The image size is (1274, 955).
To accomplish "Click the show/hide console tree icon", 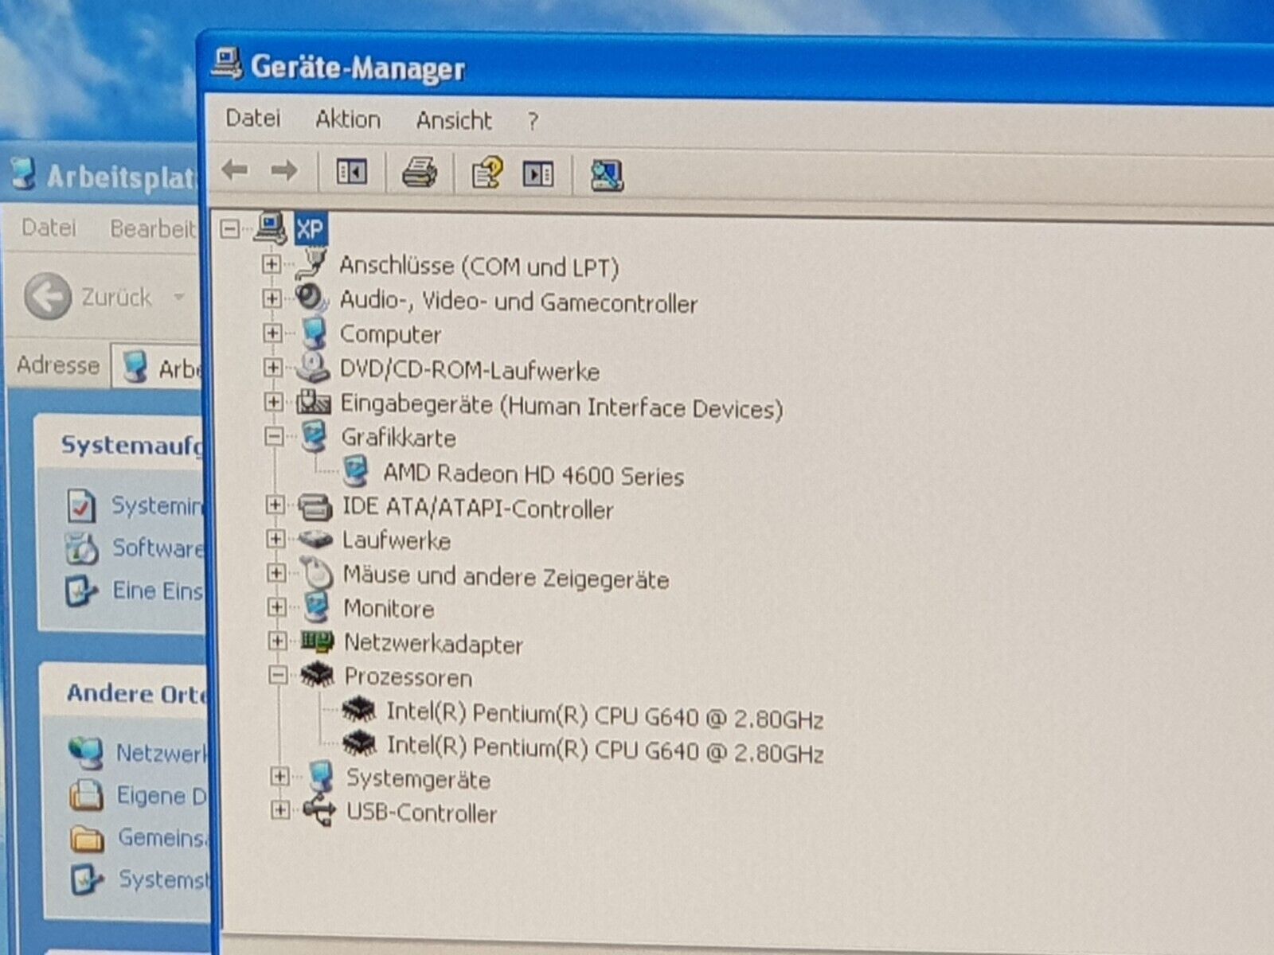I will (351, 172).
